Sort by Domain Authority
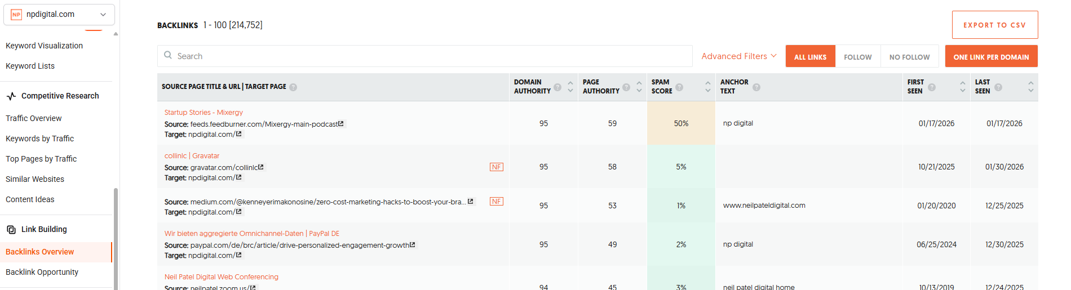The width and height of the screenshot is (1071, 290). pyautogui.click(x=570, y=87)
